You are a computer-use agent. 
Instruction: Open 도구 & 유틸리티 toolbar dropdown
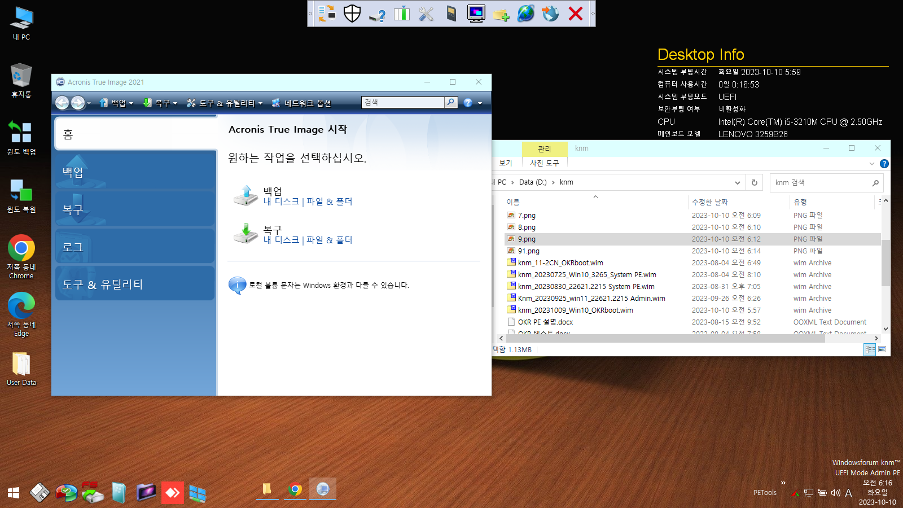(x=225, y=103)
